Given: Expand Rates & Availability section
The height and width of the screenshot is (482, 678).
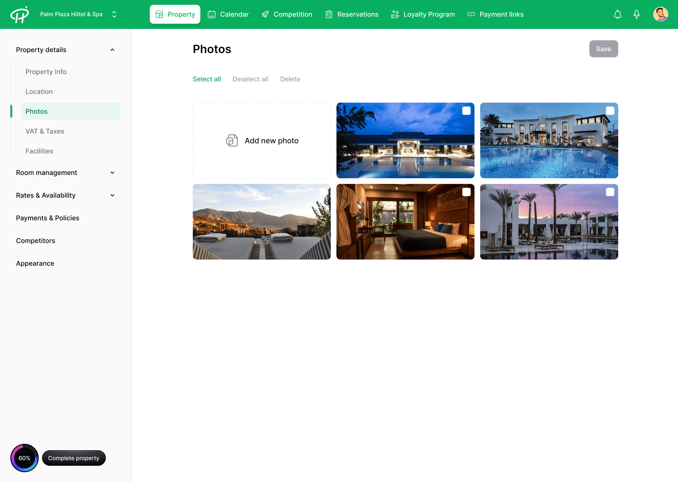Looking at the screenshot, I should coord(112,195).
